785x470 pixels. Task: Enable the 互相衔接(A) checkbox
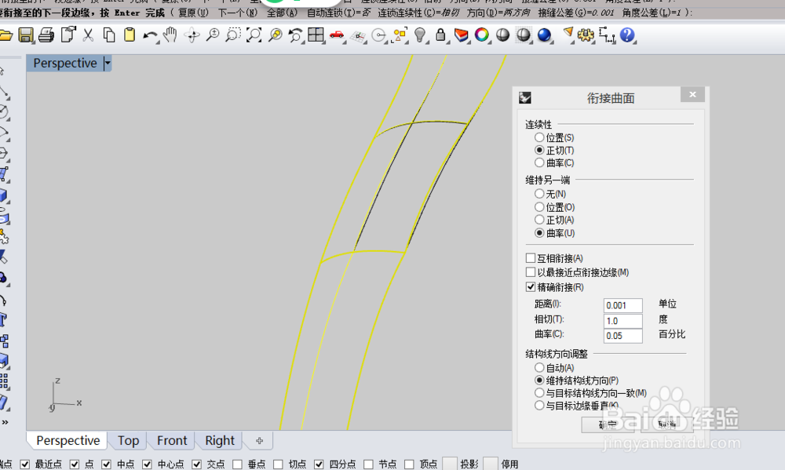point(531,257)
